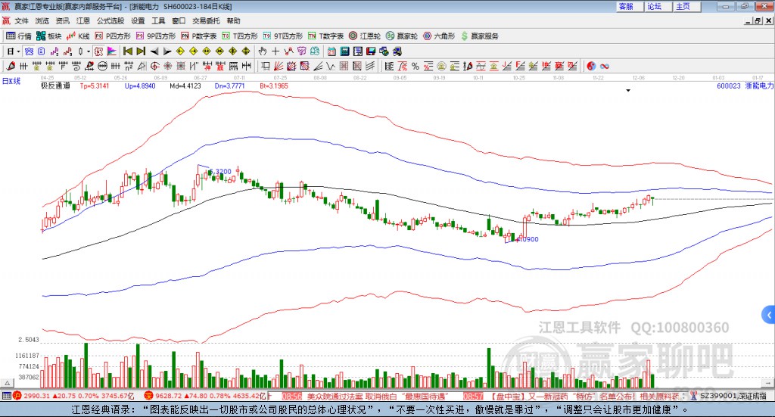Click the Tp=5.3141 value

click(x=95, y=86)
